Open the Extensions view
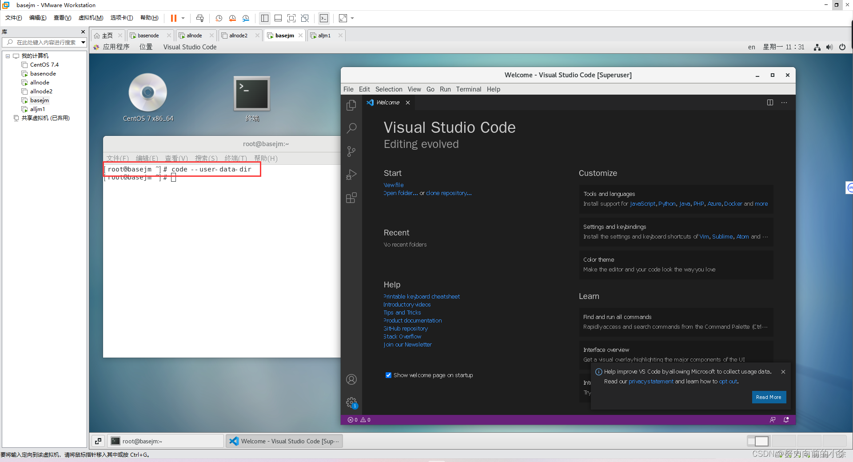The image size is (853, 462). pos(351,198)
